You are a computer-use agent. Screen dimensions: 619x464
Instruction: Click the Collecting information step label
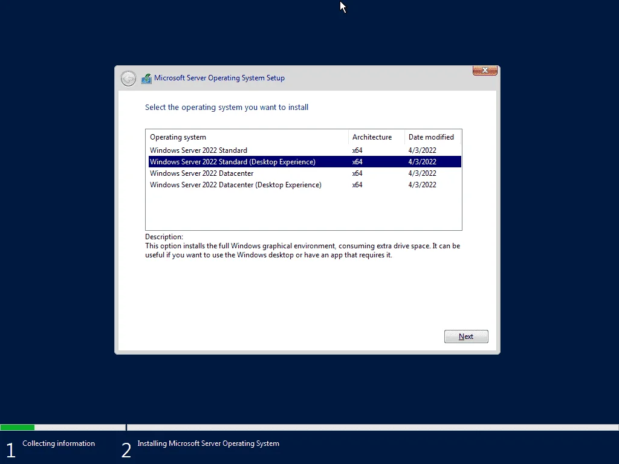coord(59,443)
